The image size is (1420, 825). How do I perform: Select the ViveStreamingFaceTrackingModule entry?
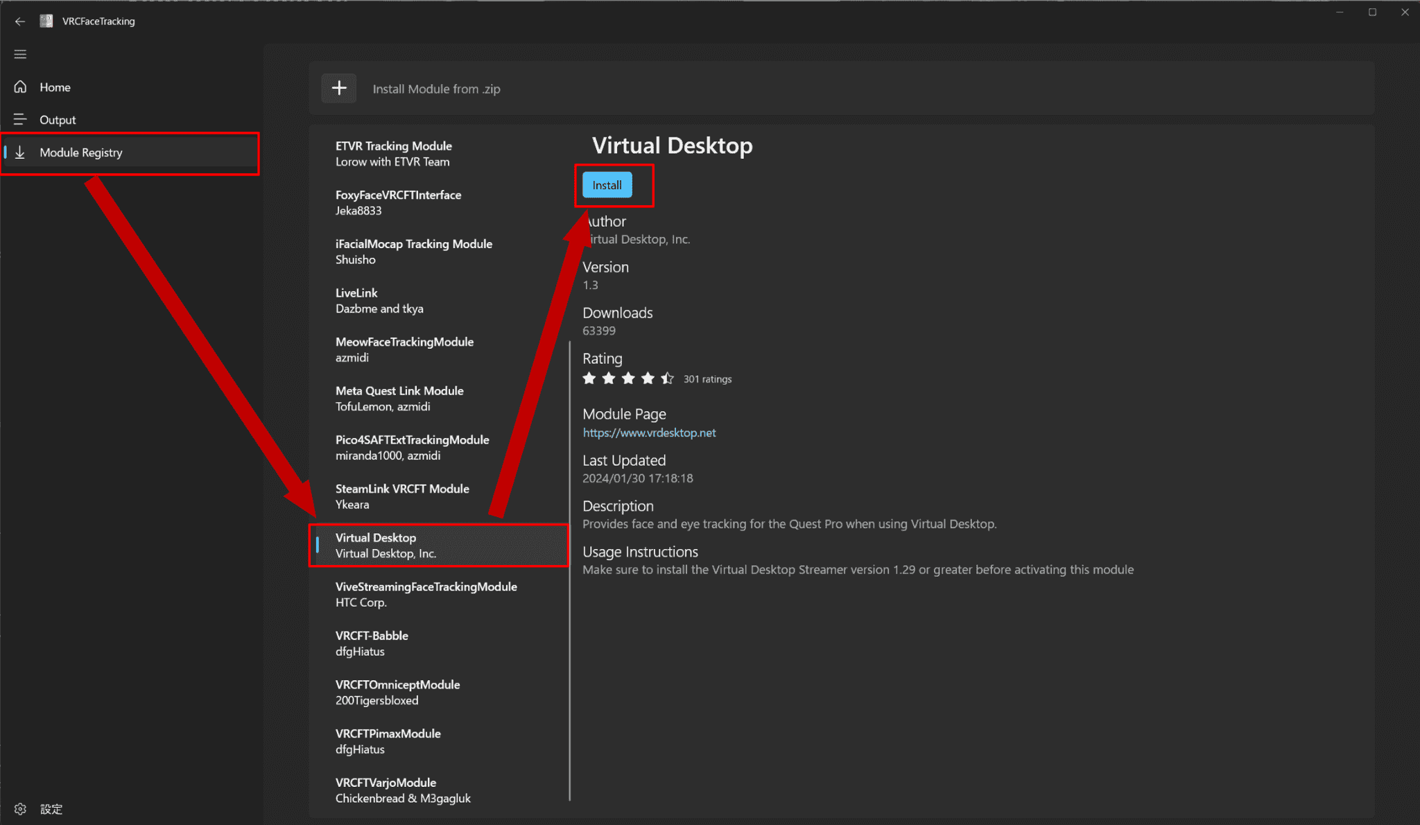click(x=426, y=594)
